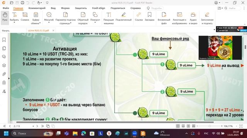Screen dimensions: 247x138
Task: Click Image annotation (Аннотация к изображению) tool
Action: click(x=179, y=18)
